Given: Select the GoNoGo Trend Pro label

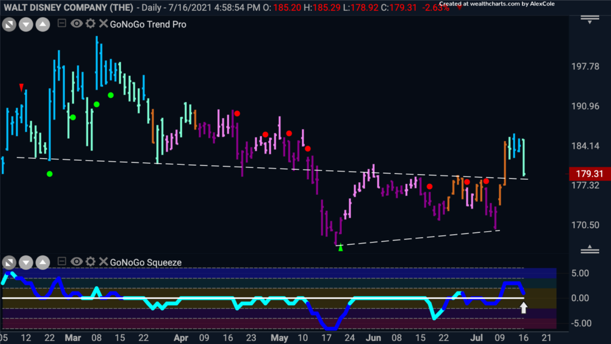Looking at the screenshot, I should click(x=148, y=24).
